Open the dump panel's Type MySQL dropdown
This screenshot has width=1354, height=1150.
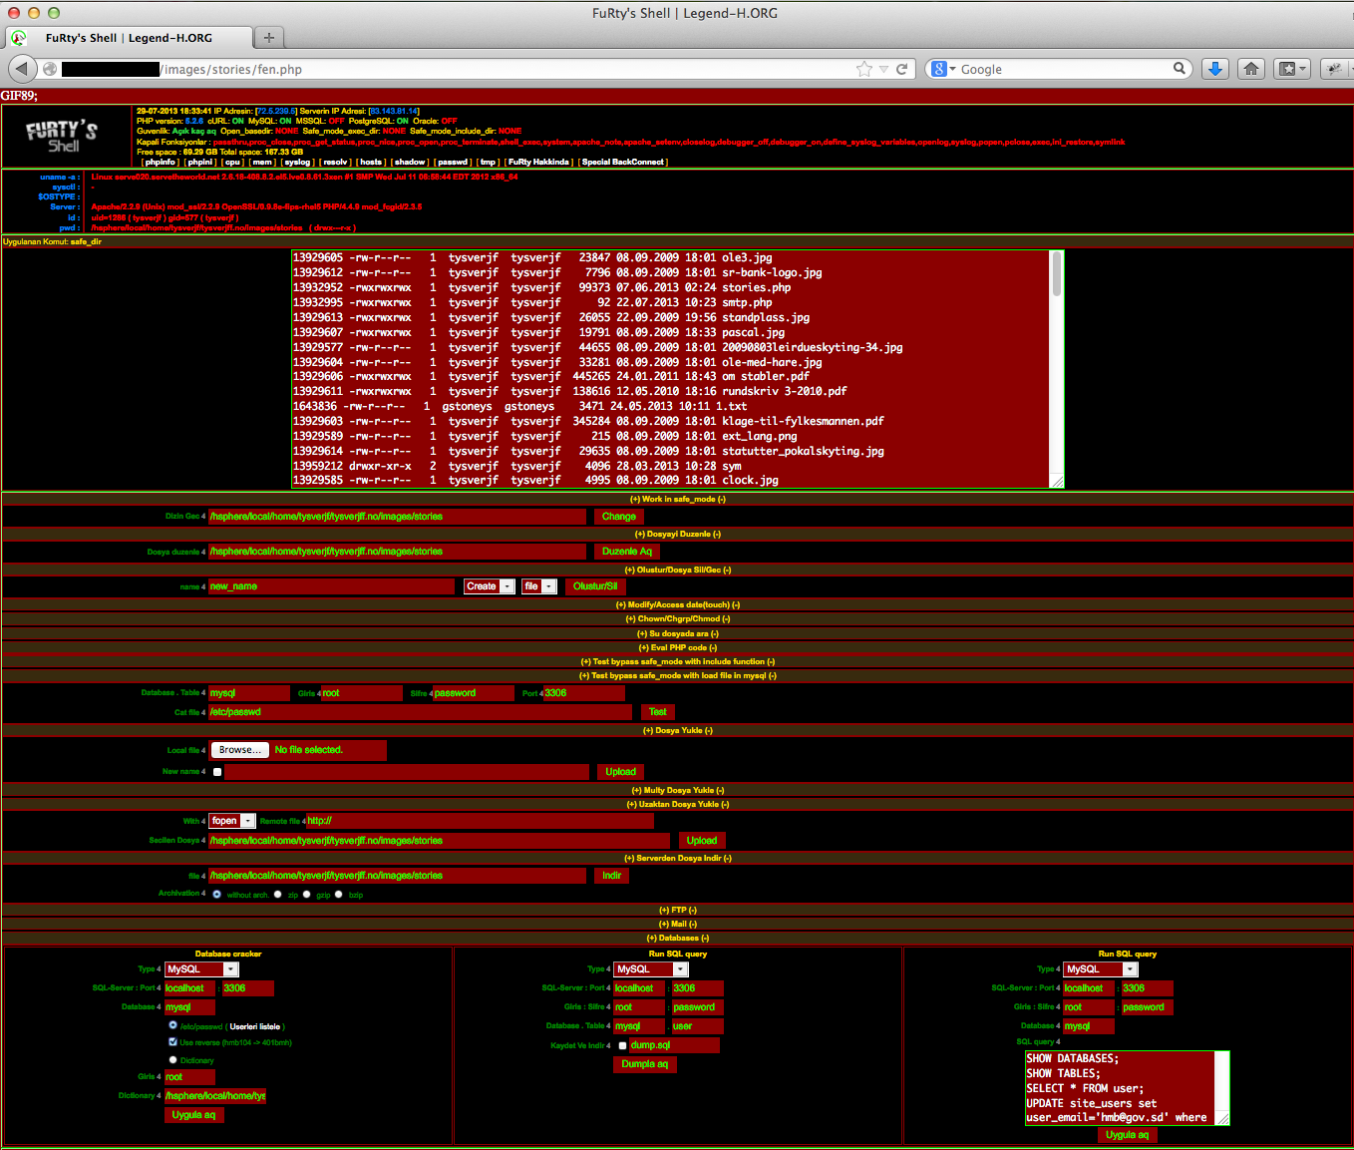point(651,969)
